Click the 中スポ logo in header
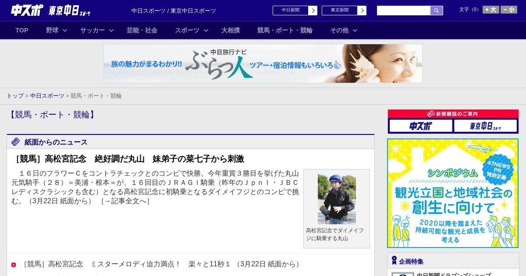Viewport: 526px width, 276px height. click(x=27, y=10)
